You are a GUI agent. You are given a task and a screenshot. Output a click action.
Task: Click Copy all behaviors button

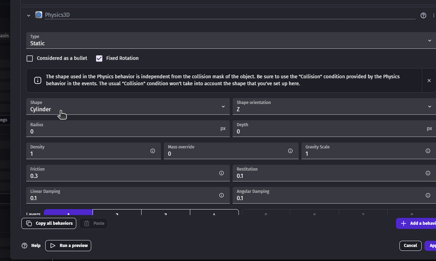click(49, 223)
